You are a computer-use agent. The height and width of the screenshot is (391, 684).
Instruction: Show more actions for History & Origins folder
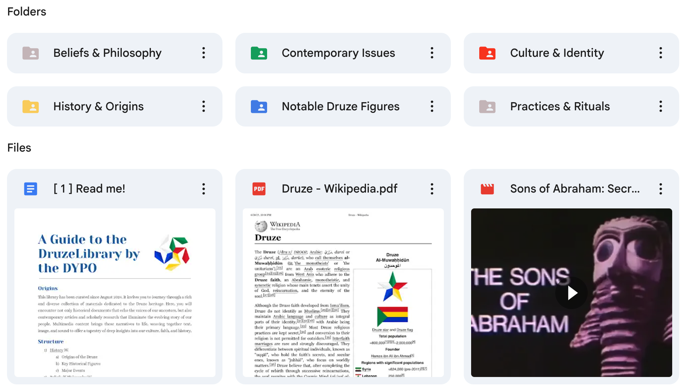pyautogui.click(x=204, y=107)
